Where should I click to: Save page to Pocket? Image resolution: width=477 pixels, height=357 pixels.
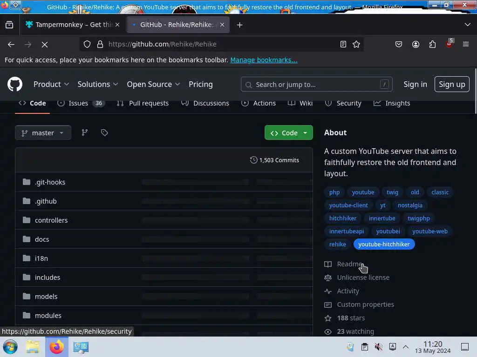point(399,44)
